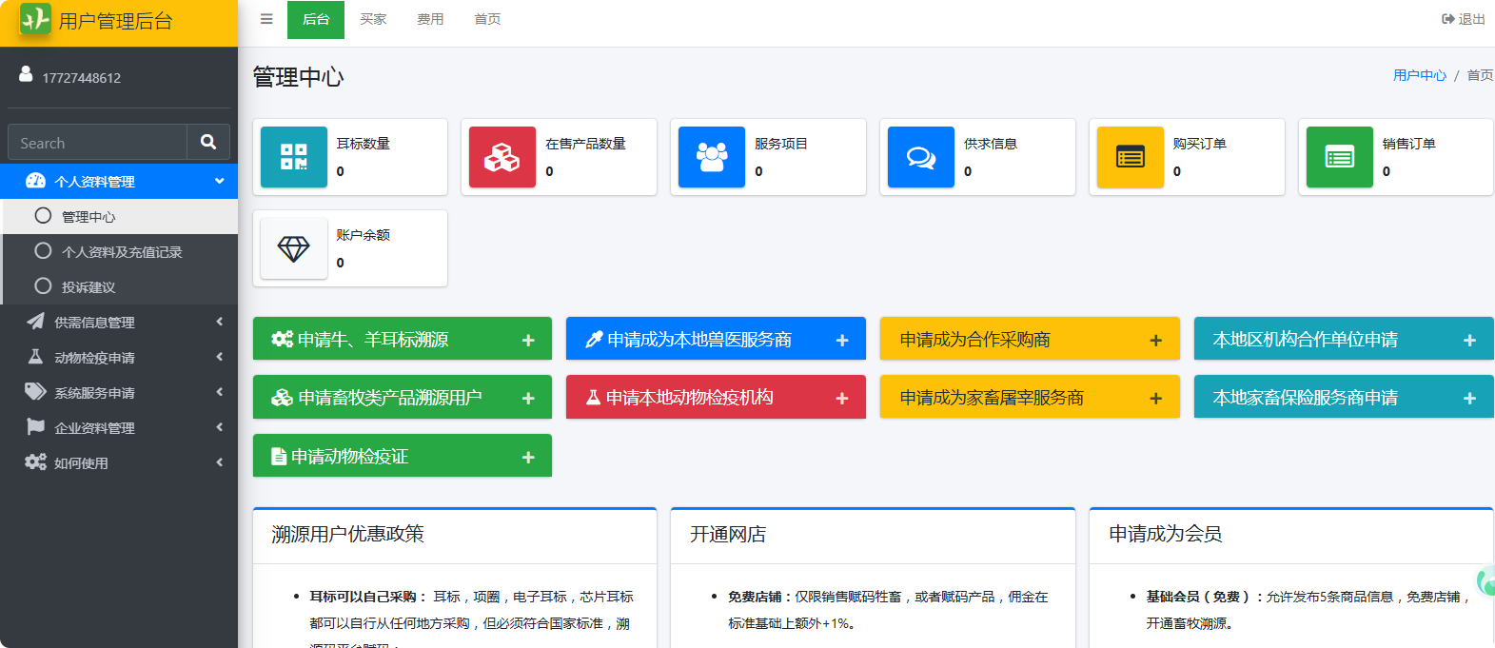This screenshot has height=648, width=1495.
Task: Click 用户中心 breadcrumb link
Action: click(1419, 75)
